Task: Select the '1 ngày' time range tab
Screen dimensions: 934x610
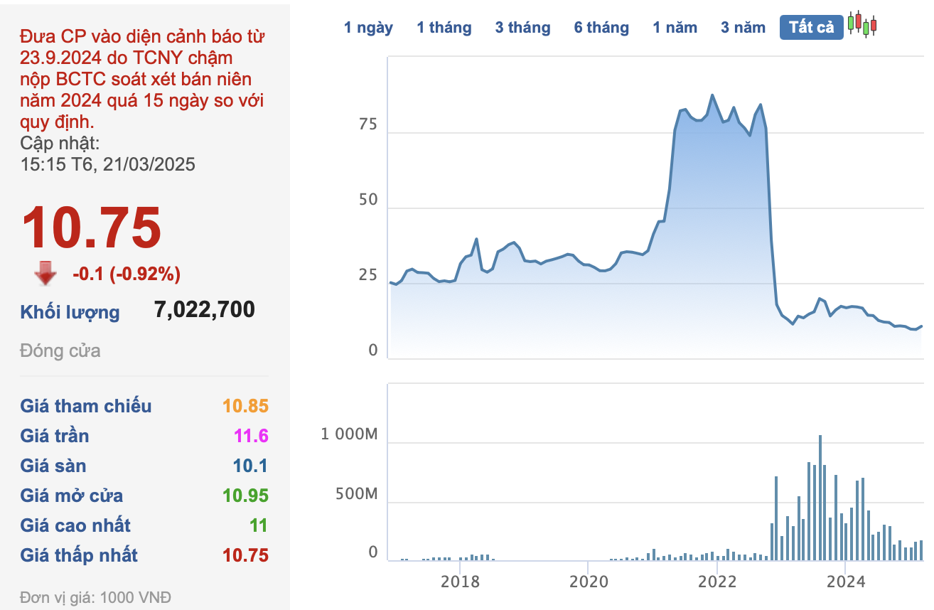Action: [x=368, y=28]
